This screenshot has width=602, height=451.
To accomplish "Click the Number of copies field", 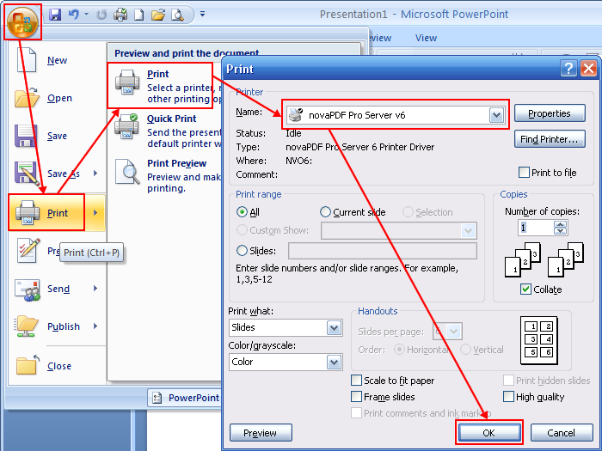I will [x=536, y=228].
